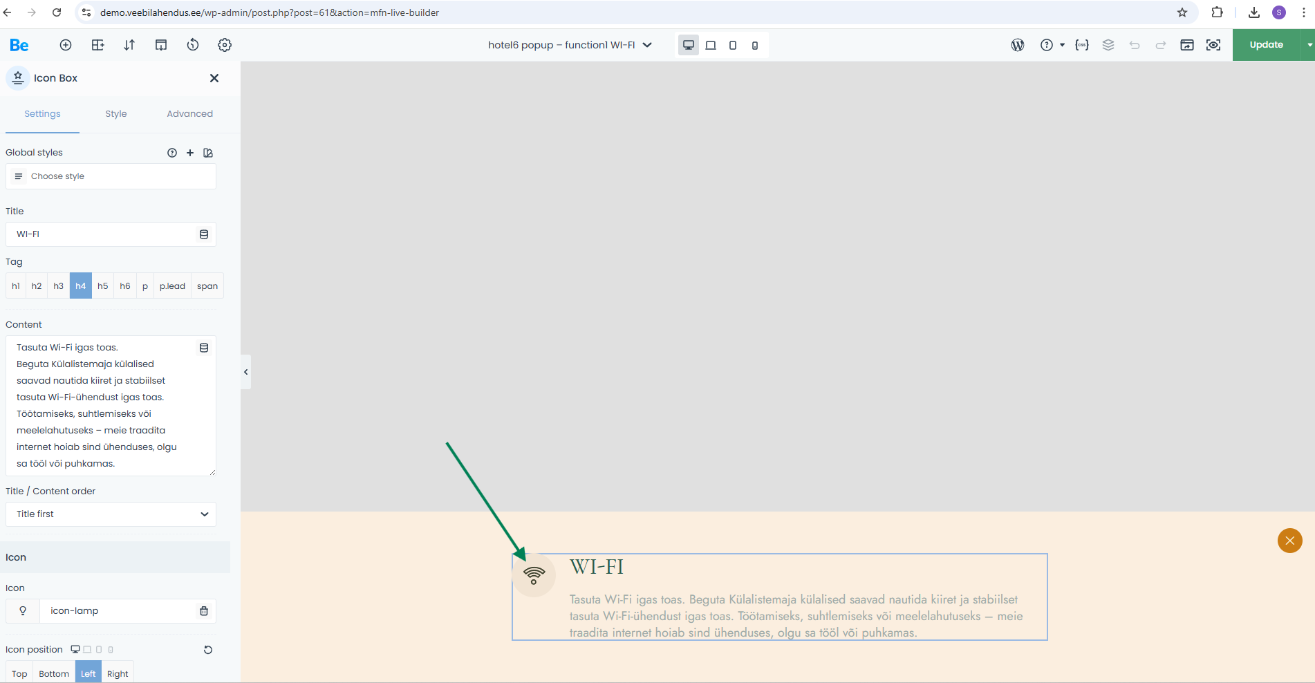Screen dimensions: 1315x683
Task: Expand the Title first order dropdown
Action: (x=111, y=514)
